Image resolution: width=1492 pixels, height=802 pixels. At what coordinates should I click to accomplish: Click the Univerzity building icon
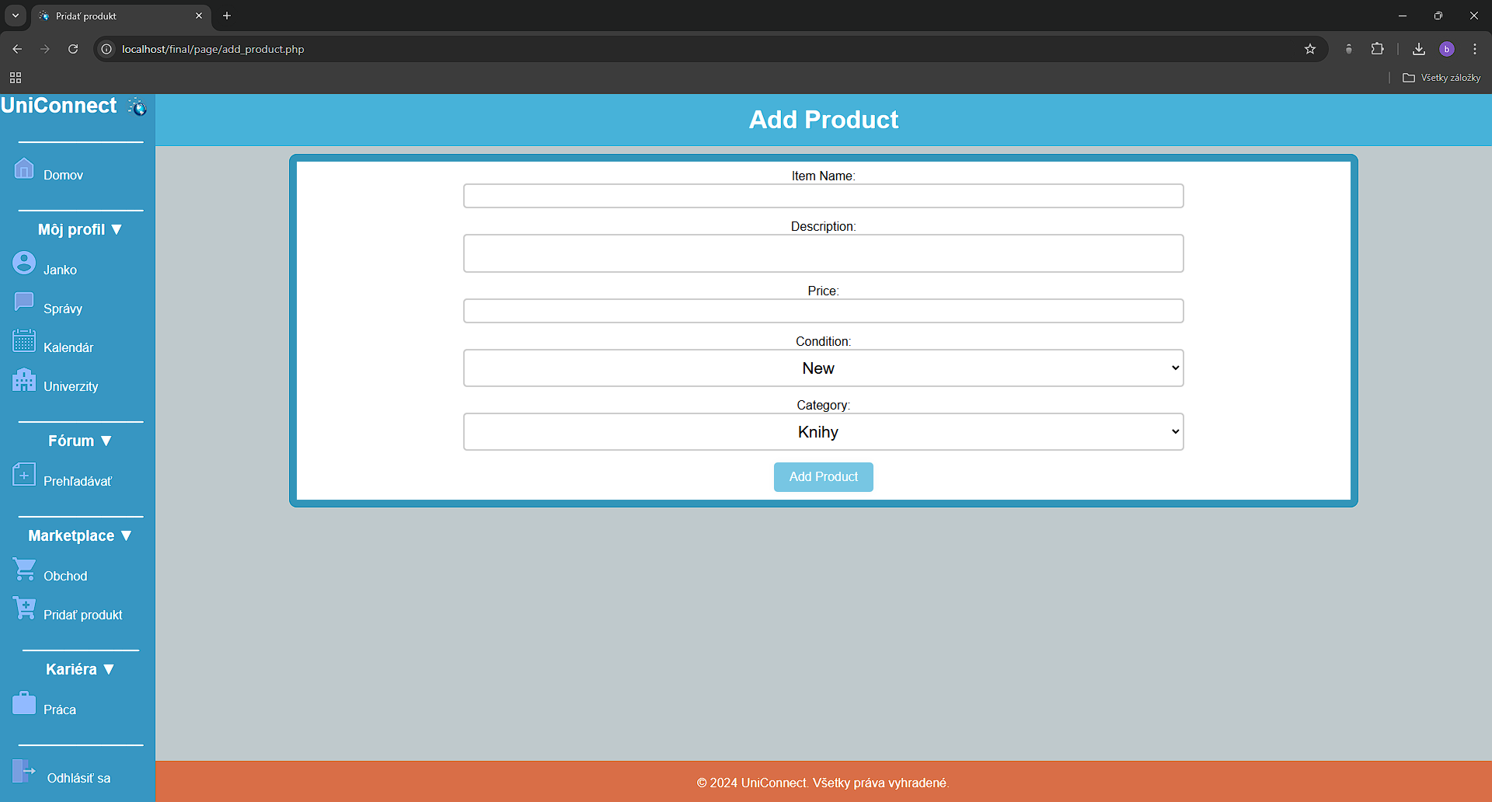24,379
